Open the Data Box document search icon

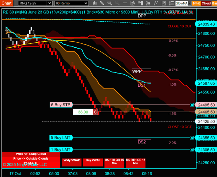coord(133,3)
